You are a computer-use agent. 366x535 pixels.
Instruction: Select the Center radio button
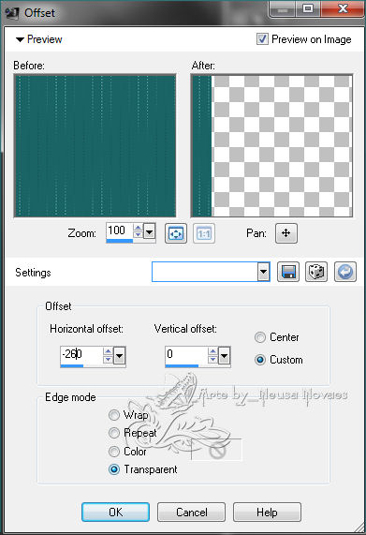point(260,337)
